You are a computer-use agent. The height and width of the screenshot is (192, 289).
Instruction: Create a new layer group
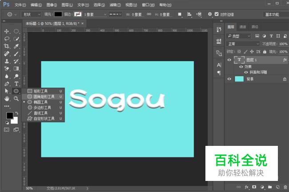click(x=270, y=187)
